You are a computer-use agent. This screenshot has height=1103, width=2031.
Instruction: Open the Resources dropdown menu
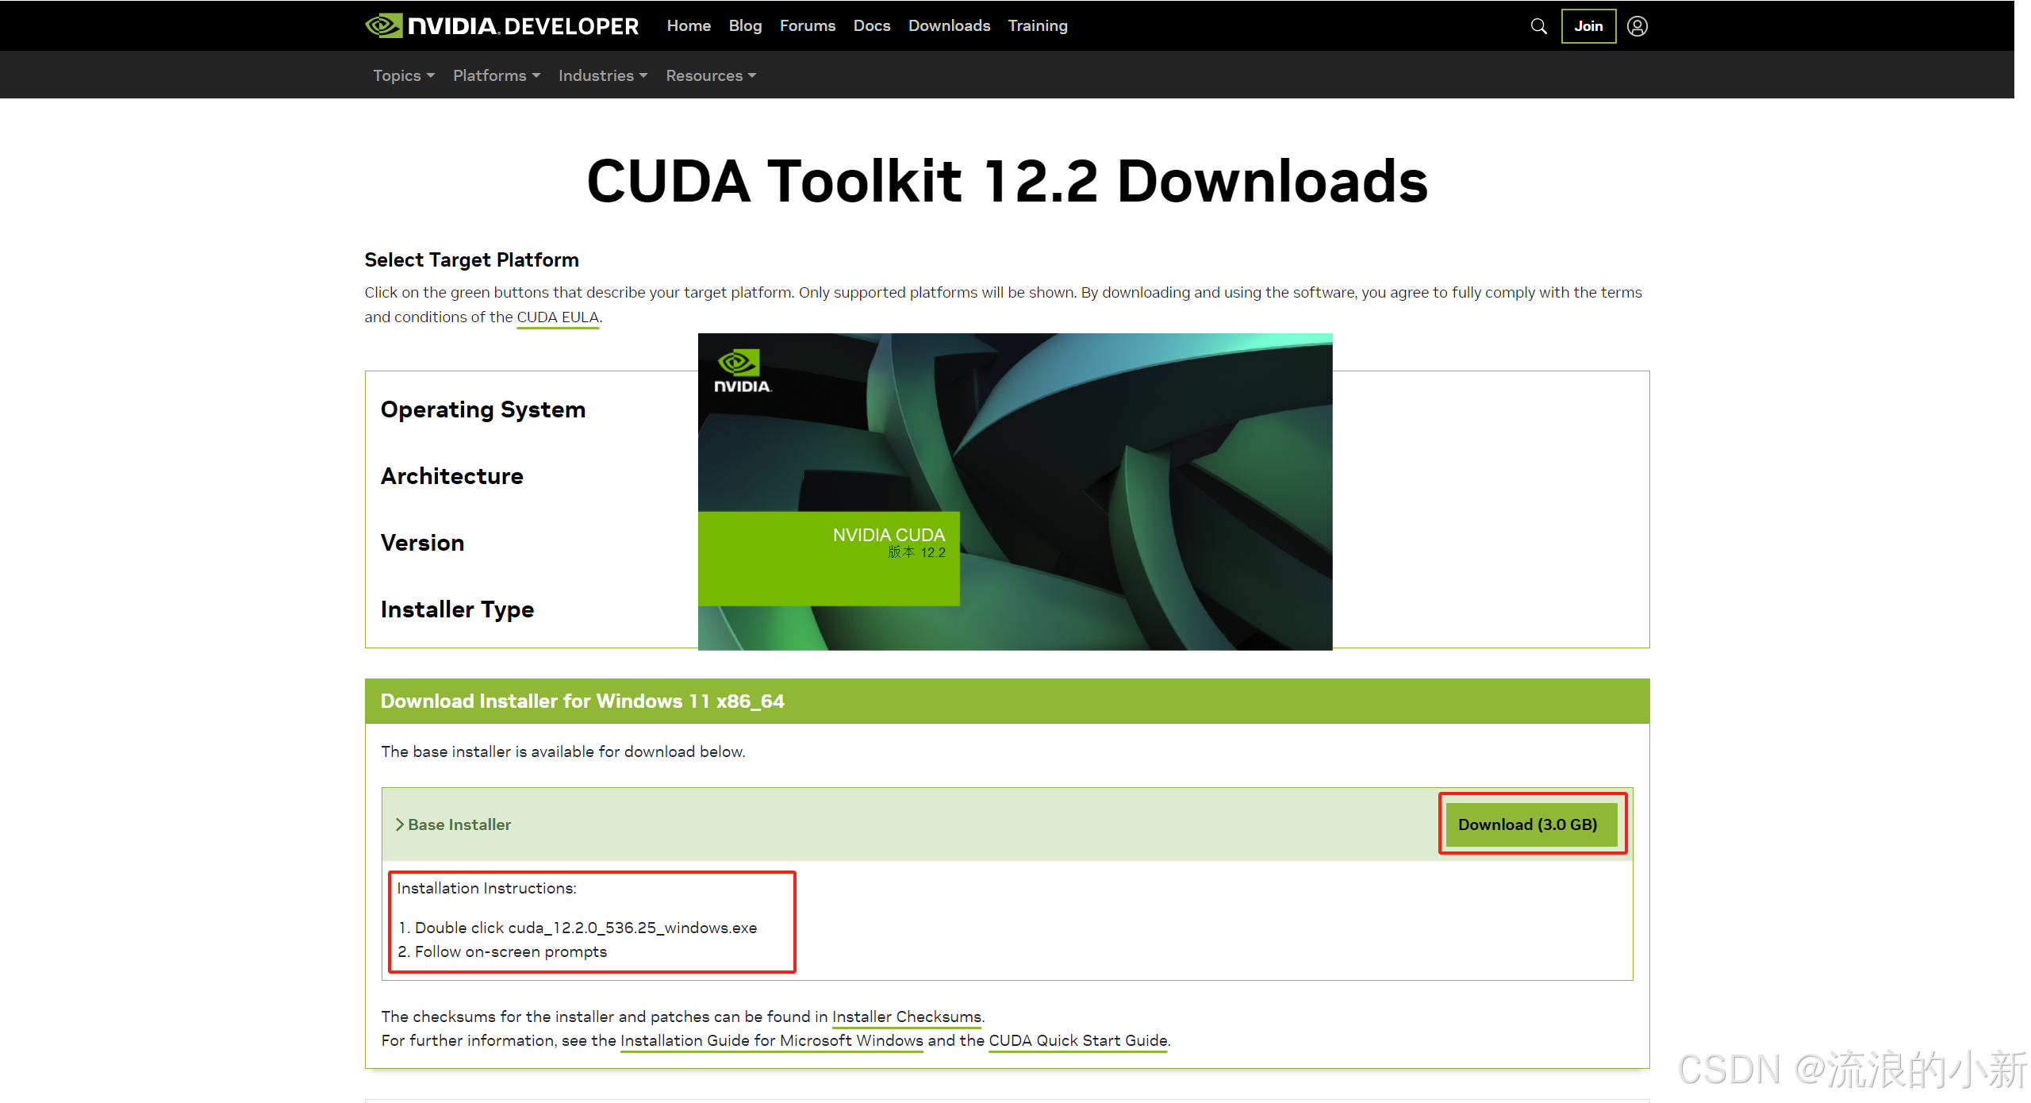click(x=711, y=75)
